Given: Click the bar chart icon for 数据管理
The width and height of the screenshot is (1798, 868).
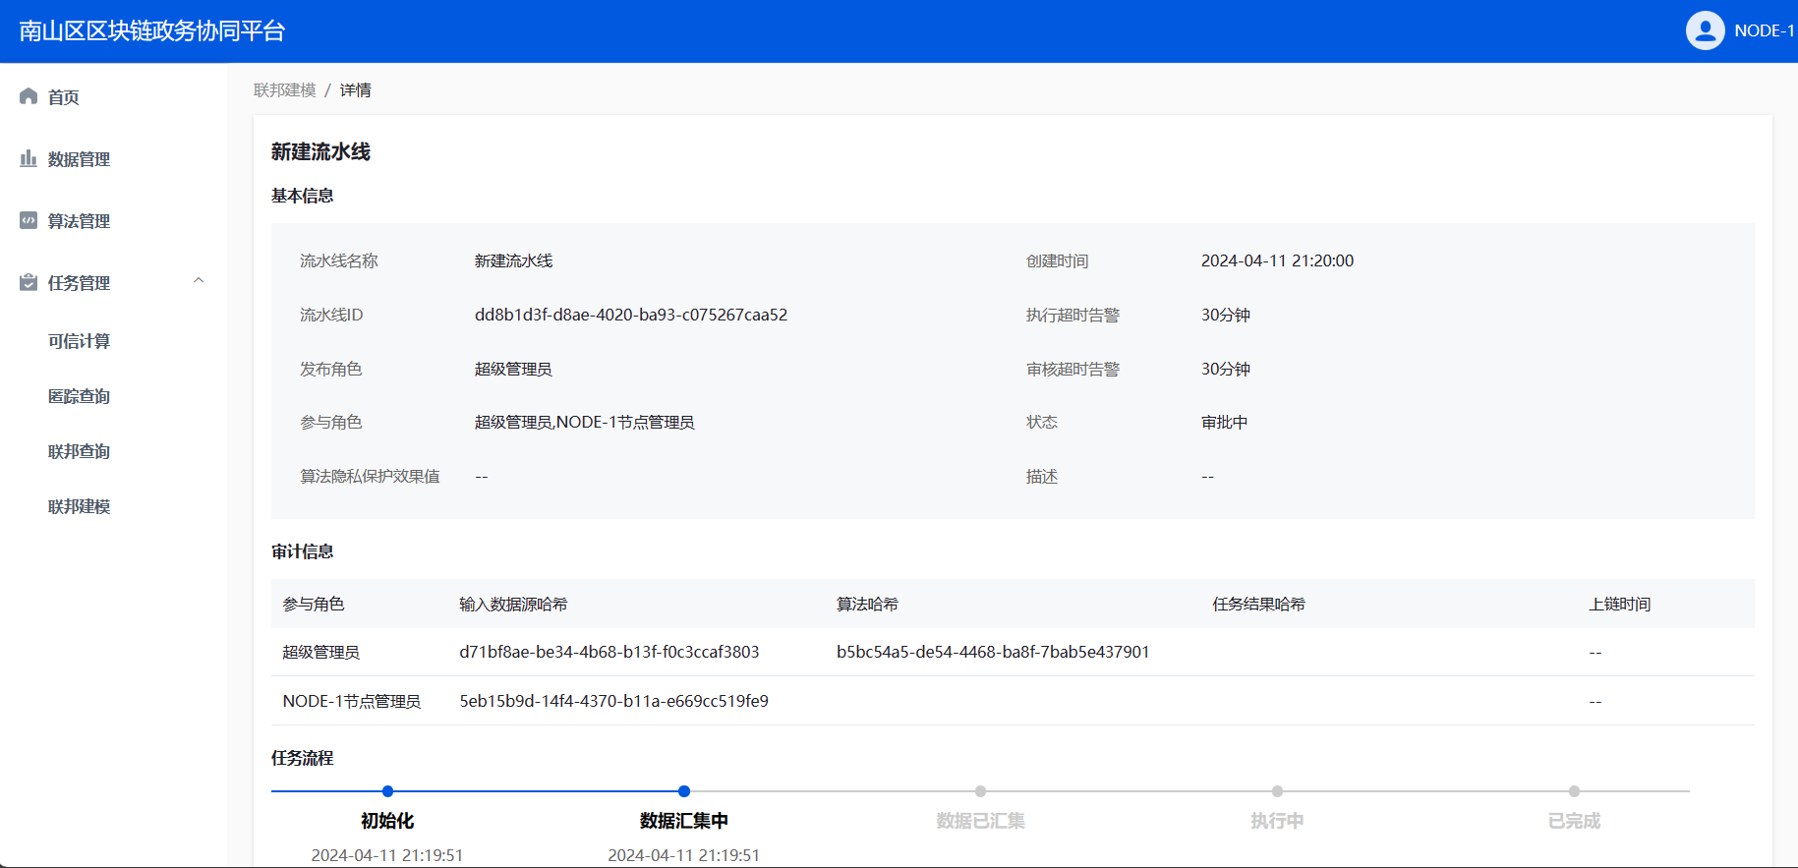Looking at the screenshot, I should [29, 158].
